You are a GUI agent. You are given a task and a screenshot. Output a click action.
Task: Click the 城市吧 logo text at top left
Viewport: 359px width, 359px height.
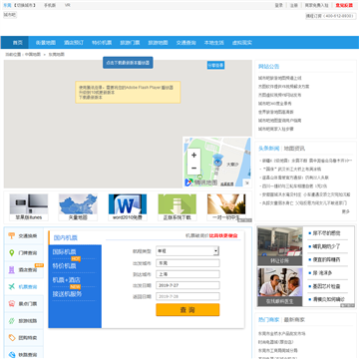tap(10, 15)
